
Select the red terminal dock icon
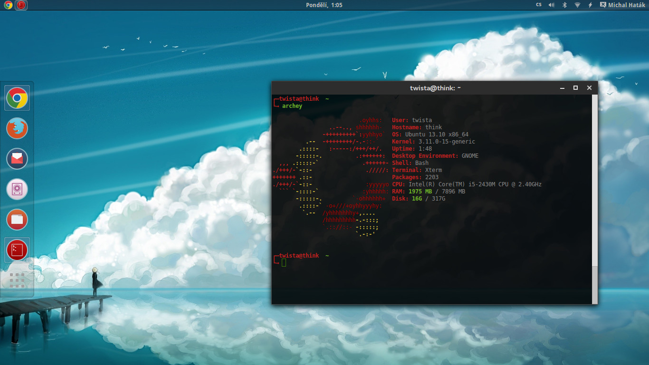pos(17,250)
